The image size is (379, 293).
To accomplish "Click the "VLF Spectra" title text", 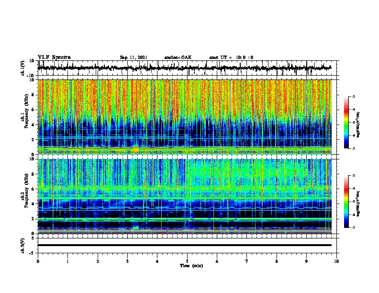I will (54, 57).
